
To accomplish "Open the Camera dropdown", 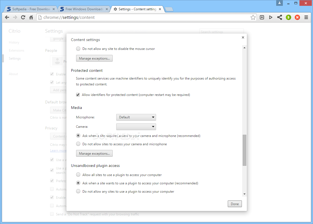I will click(x=136, y=127).
